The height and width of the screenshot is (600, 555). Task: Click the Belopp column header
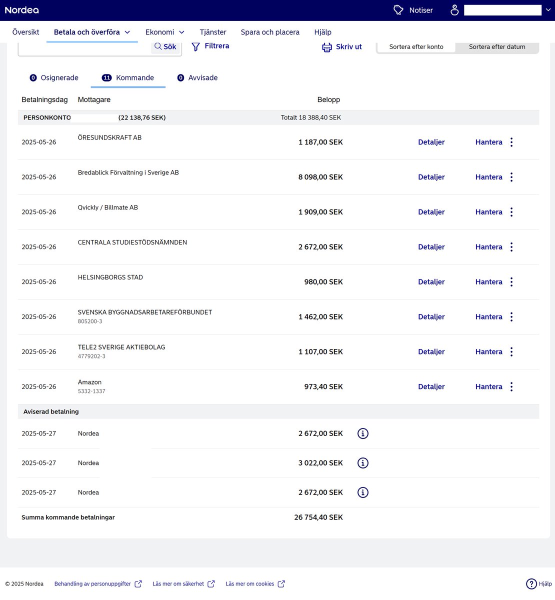click(328, 99)
